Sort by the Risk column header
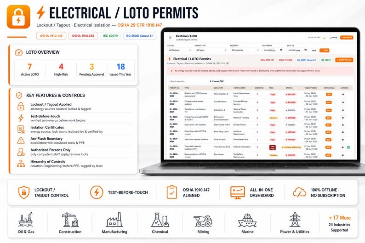 (x=271, y=88)
